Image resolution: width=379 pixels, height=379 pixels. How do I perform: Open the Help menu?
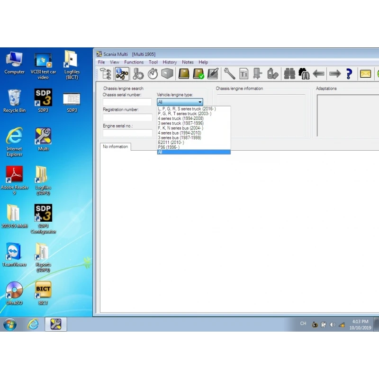[x=203, y=62]
